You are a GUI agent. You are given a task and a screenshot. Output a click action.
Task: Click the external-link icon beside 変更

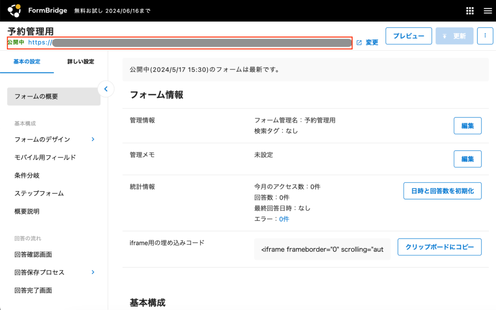359,42
